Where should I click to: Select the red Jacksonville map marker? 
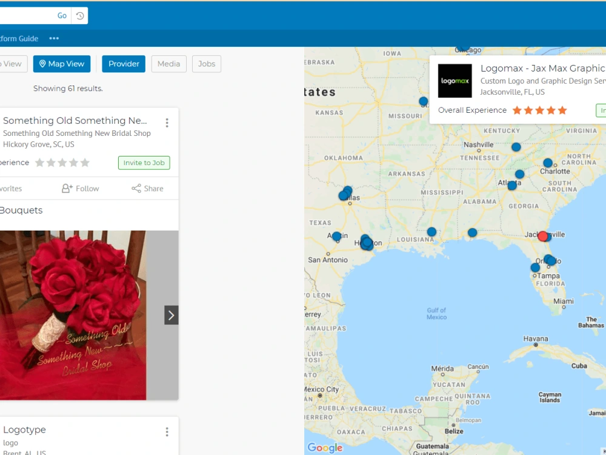pos(542,236)
